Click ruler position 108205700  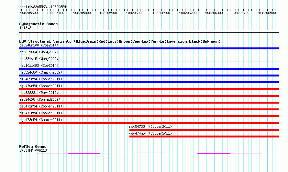pos(55,13)
